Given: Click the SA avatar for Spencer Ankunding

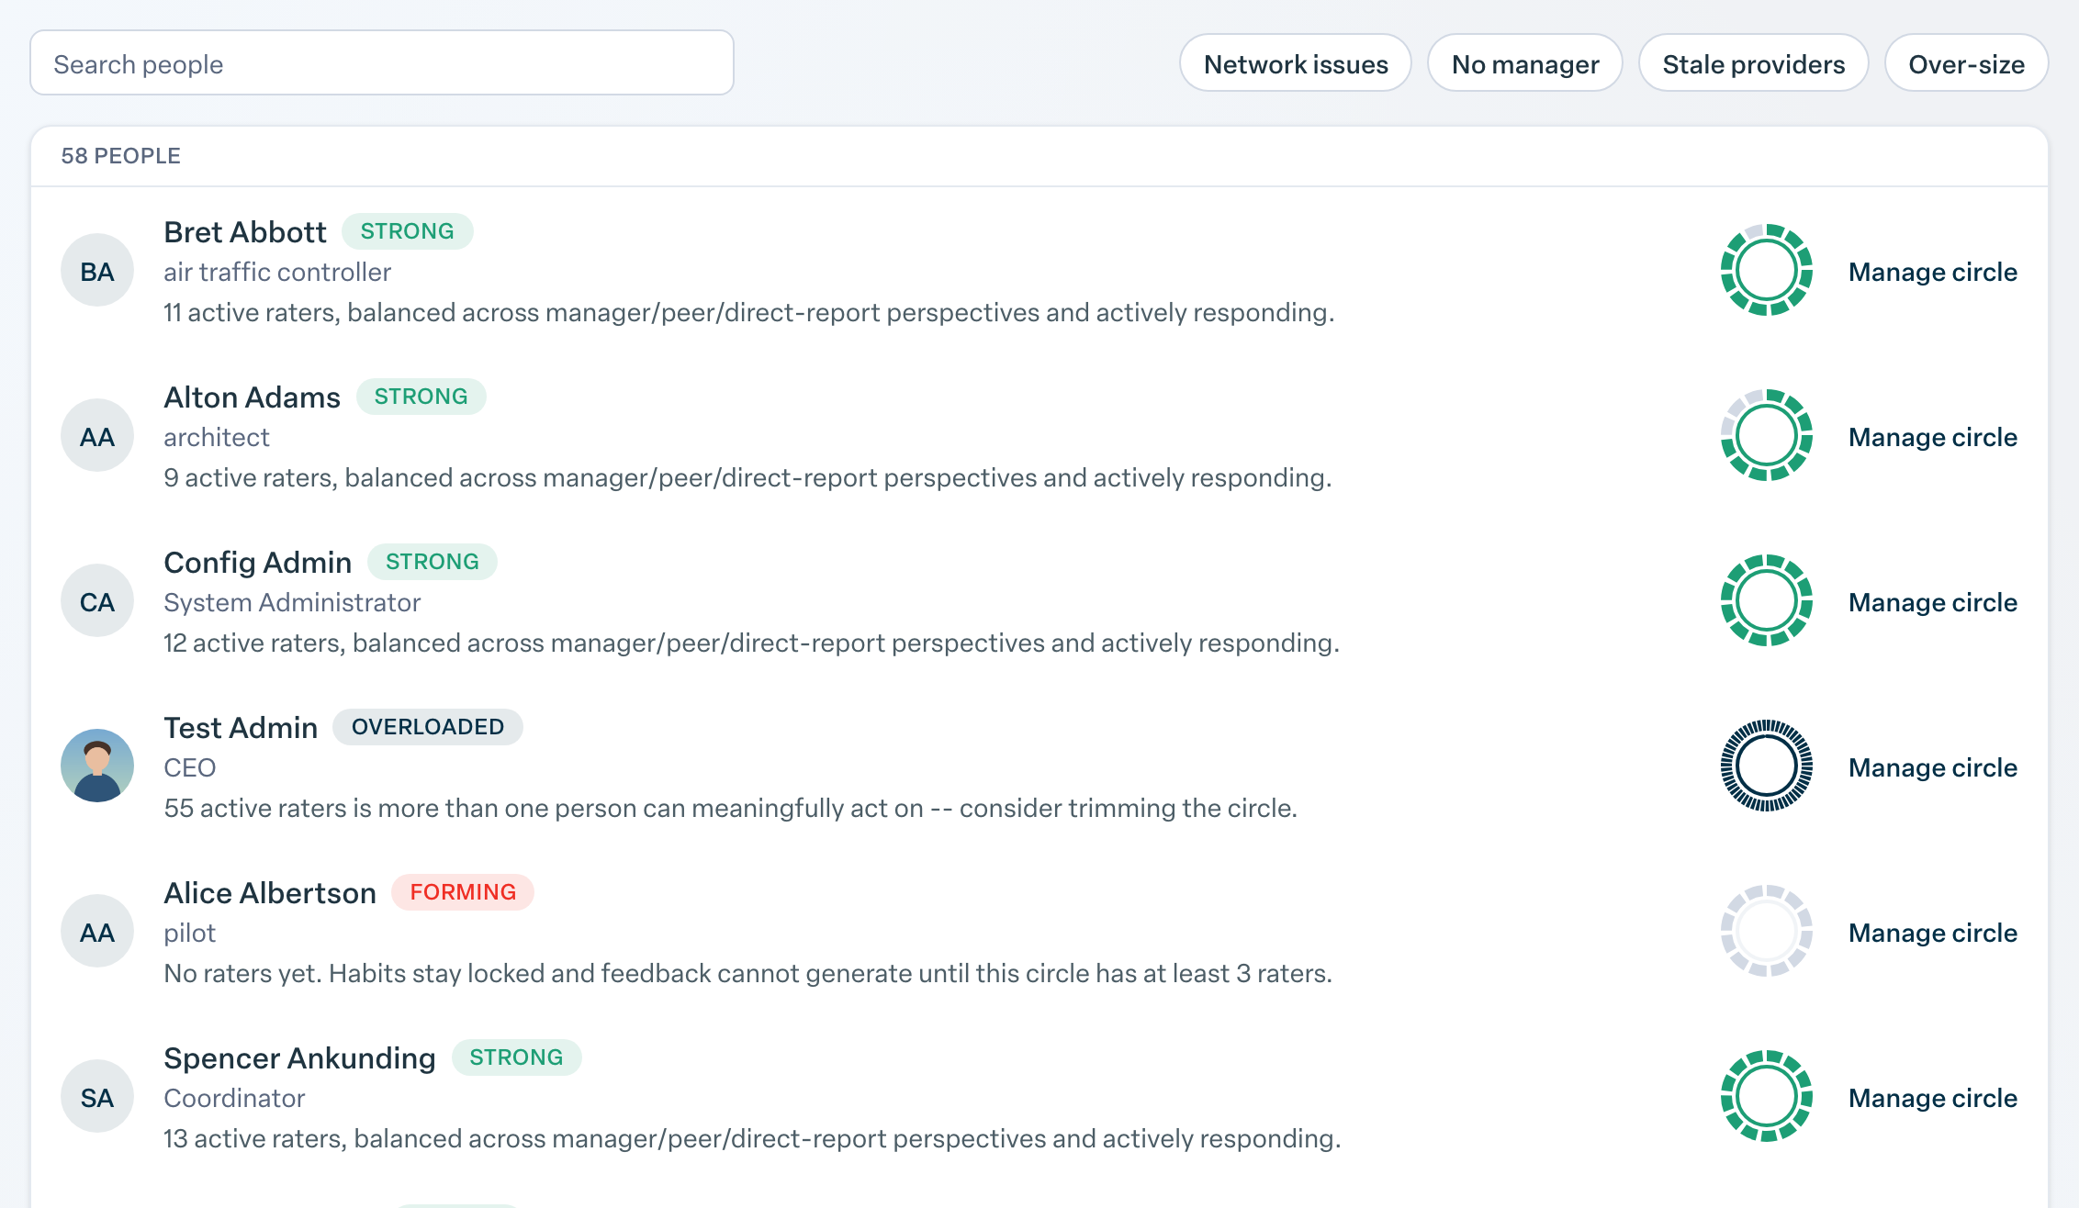Looking at the screenshot, I should coord(97,1096).
